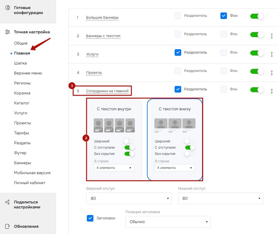Image resolution: width=278 pixels, height=234 pixels.
Task: Expand Позиция заголовка dropdown showing Обычно
Action: pyautogui.click(x=168, y=222)
